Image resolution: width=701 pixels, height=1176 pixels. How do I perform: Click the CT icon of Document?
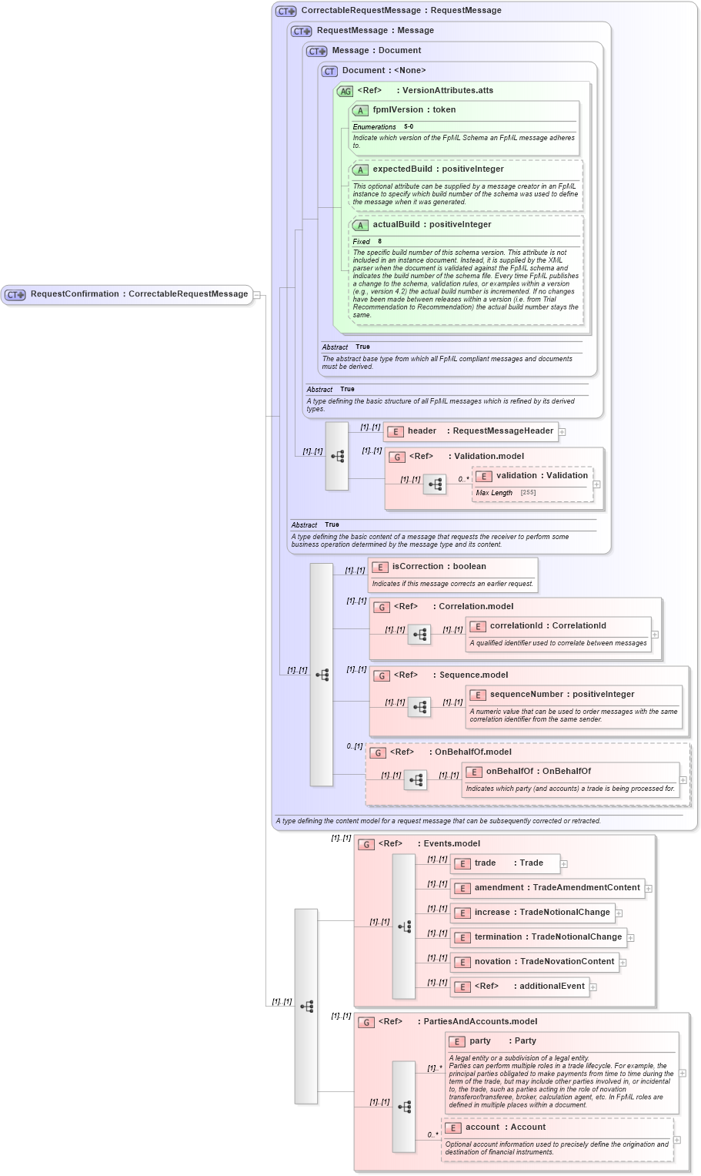pos(330,72)
